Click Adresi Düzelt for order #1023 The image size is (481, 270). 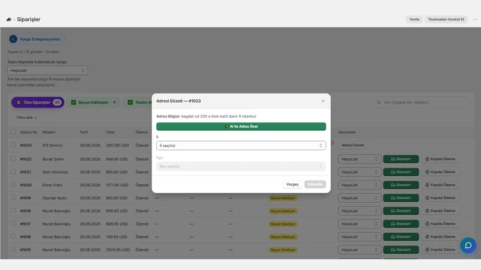(x=353, y=145)
